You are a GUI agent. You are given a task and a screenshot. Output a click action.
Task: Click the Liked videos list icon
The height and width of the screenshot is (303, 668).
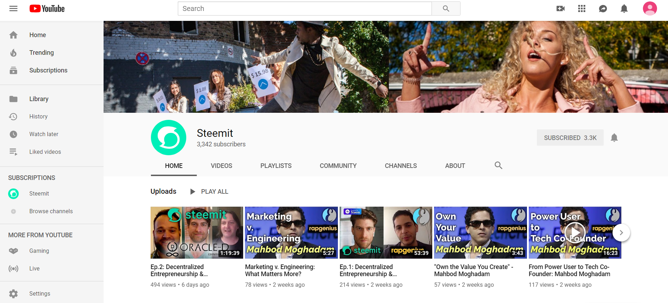[13, 152]
